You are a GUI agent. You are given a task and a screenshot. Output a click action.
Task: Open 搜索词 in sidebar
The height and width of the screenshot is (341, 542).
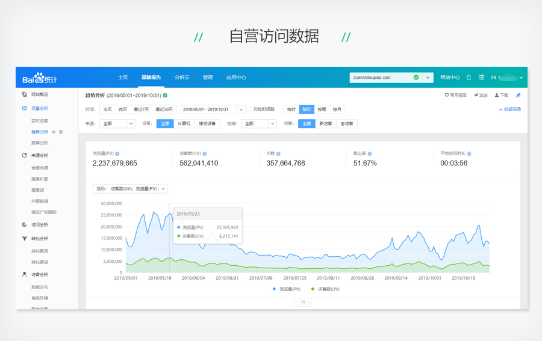[38, 190]
